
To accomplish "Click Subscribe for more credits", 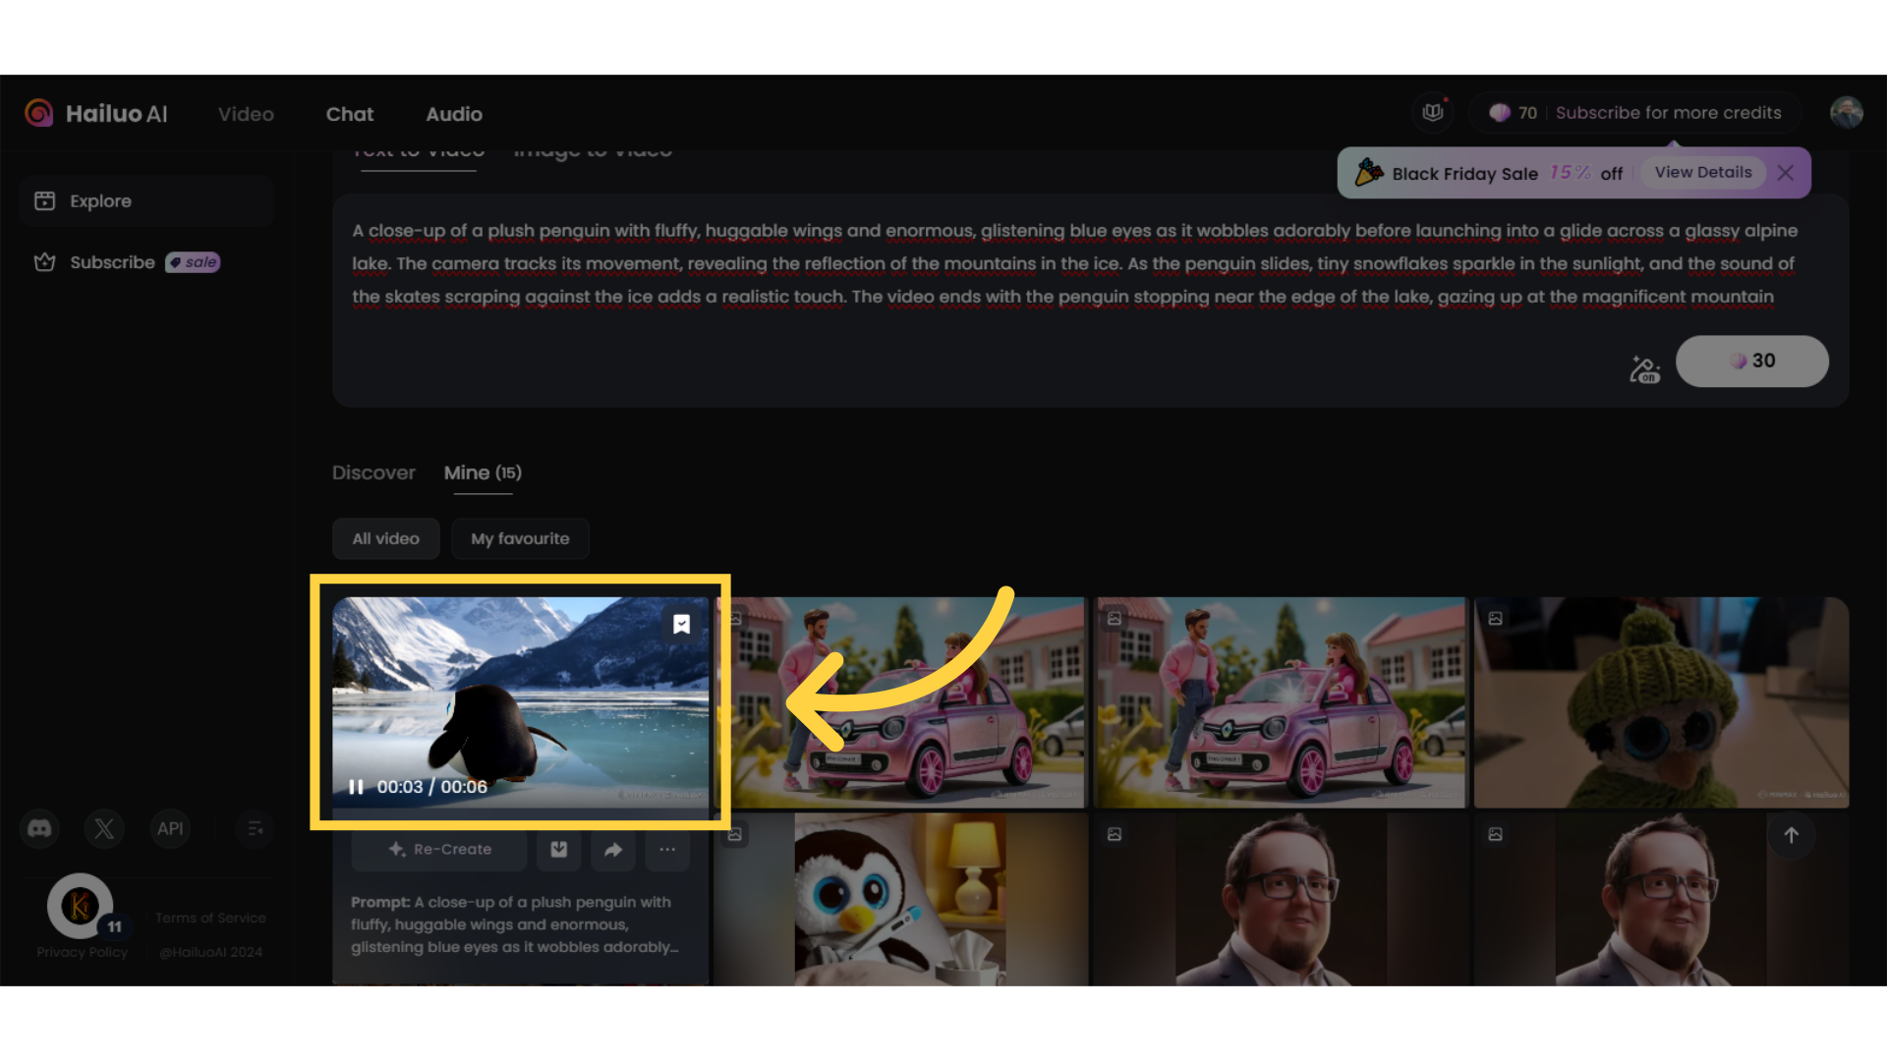I will coord(1668,113).
